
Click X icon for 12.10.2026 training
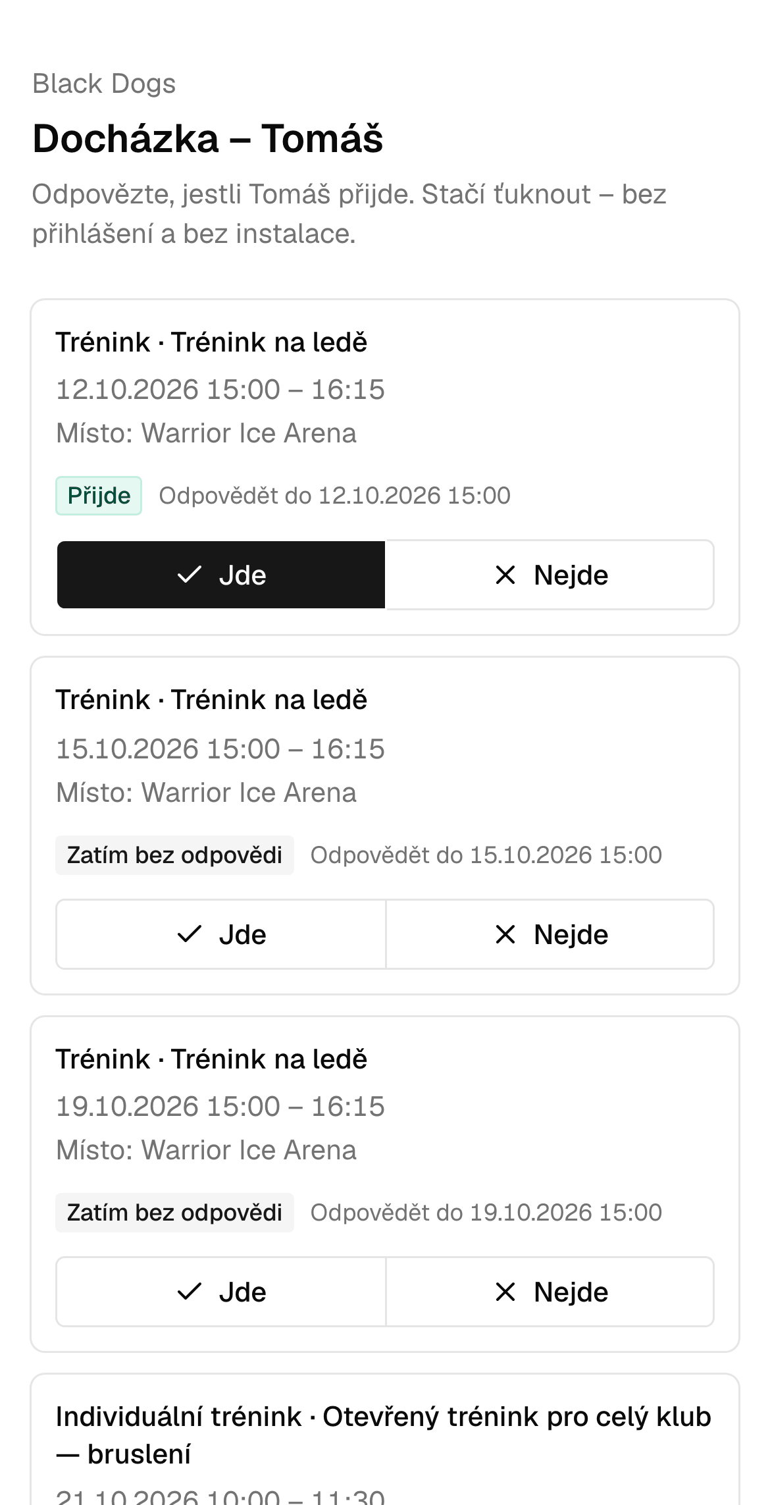click(x=505, y=575)
